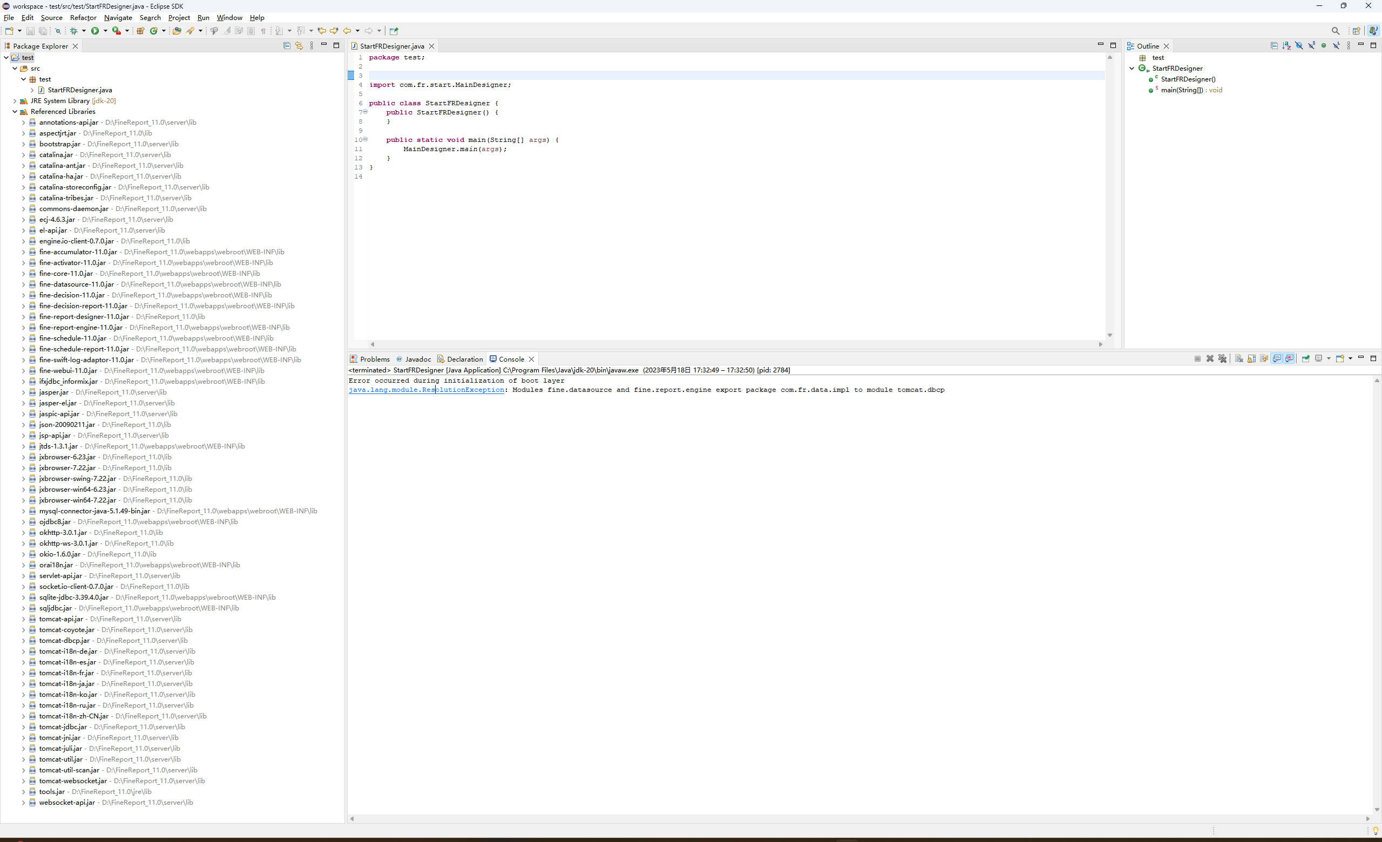1382x842 pixels.
Task: Open the Debug dropdown arrow
Action: pyautogui.click(x=84, y=31)
